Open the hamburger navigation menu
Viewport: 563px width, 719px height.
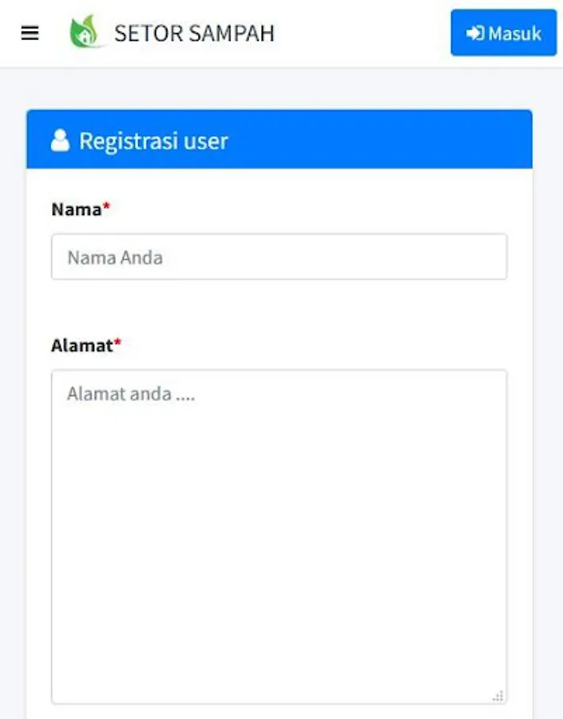tap(30, 33)
